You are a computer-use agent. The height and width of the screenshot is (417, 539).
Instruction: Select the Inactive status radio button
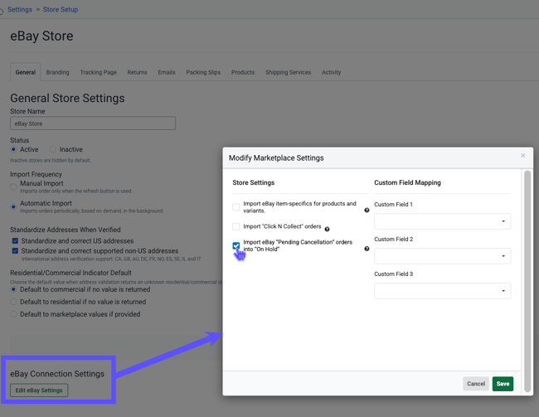(x=52, y=149)
